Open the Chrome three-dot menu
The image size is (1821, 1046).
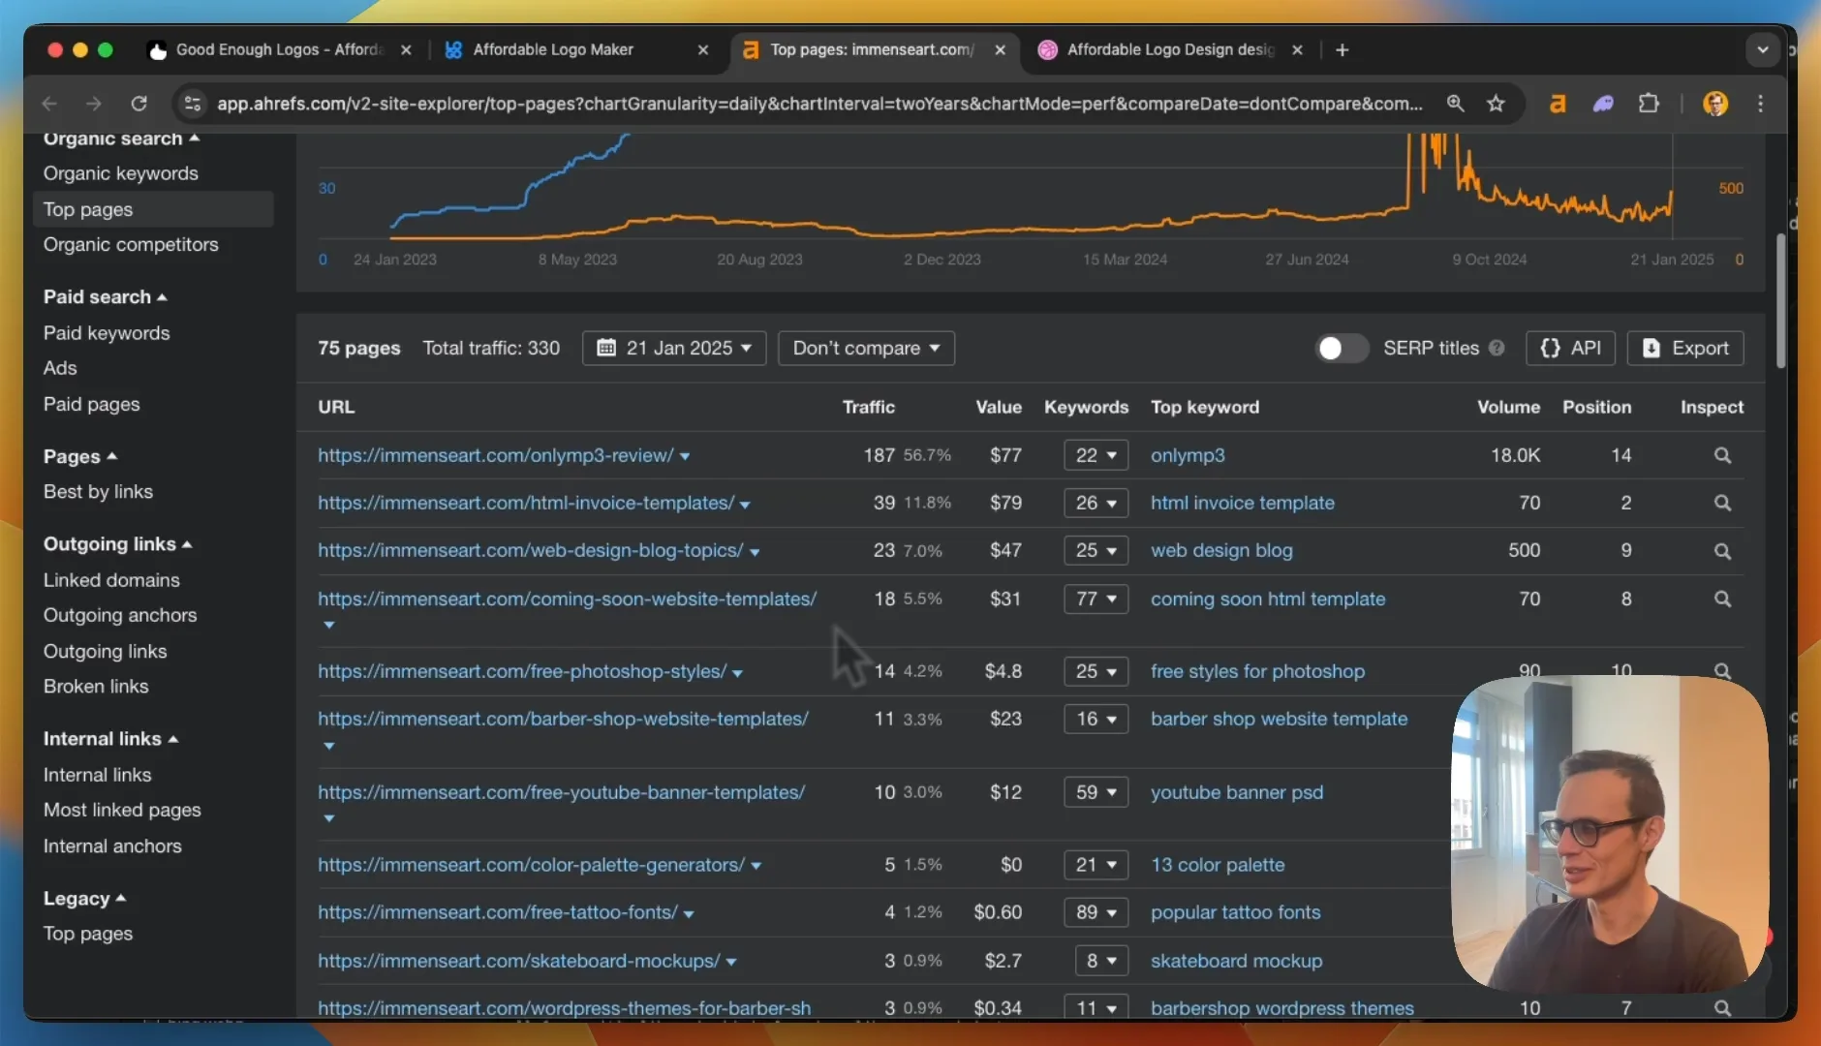[x=1761, y=104]
